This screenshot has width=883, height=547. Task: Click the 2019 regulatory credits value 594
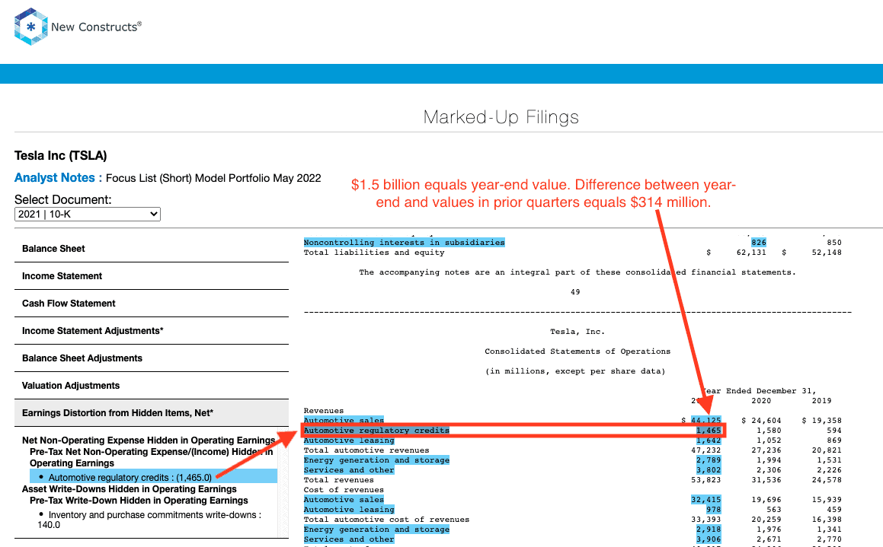tap(834, 431)
